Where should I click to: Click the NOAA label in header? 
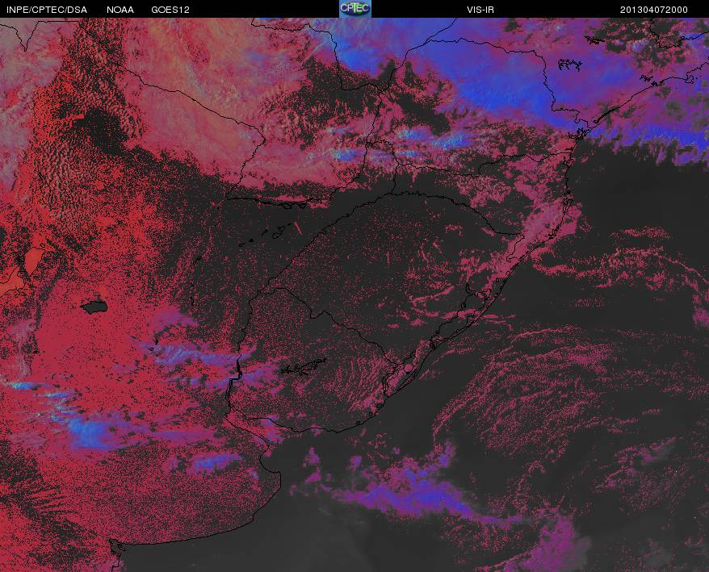tap(120, 10)
